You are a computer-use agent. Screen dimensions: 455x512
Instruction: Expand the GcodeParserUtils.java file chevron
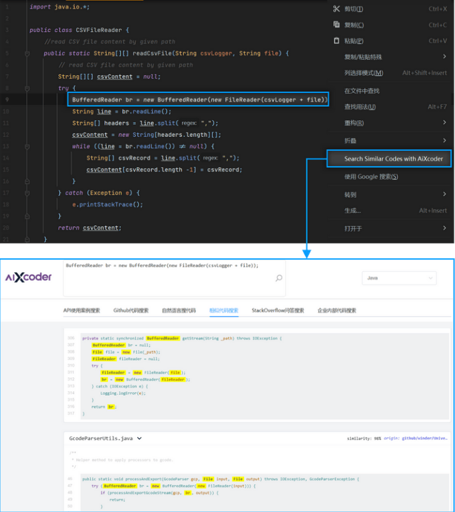click(x=139, y=438)
